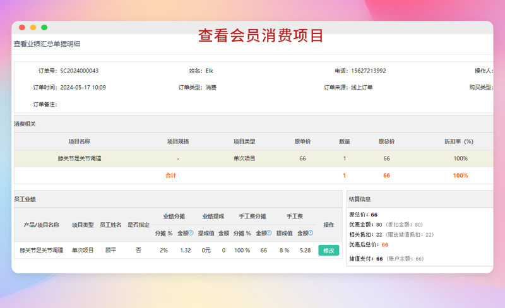The image size is (505, 308).
Task: Click the 业绩提成 group header
Action: pyautogui.click(x=213, y=216)
